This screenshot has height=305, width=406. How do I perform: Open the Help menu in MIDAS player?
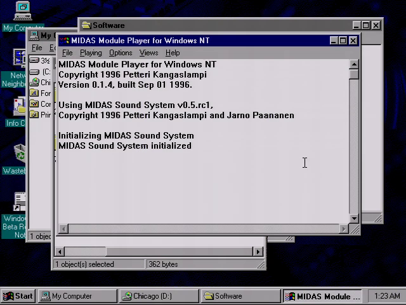[173, 53]
